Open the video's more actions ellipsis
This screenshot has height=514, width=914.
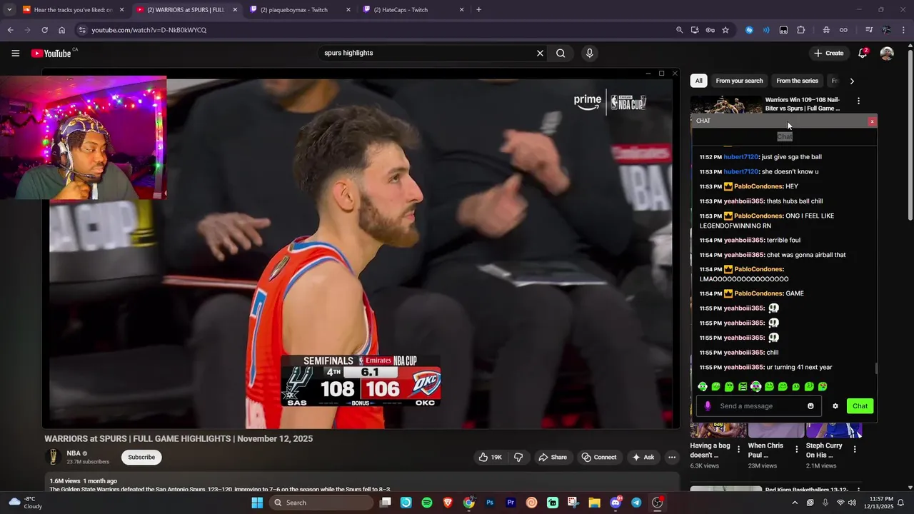tap(671, 457)
